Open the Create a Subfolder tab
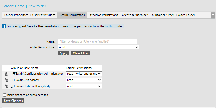216x108 pixels. click(135, 15)
